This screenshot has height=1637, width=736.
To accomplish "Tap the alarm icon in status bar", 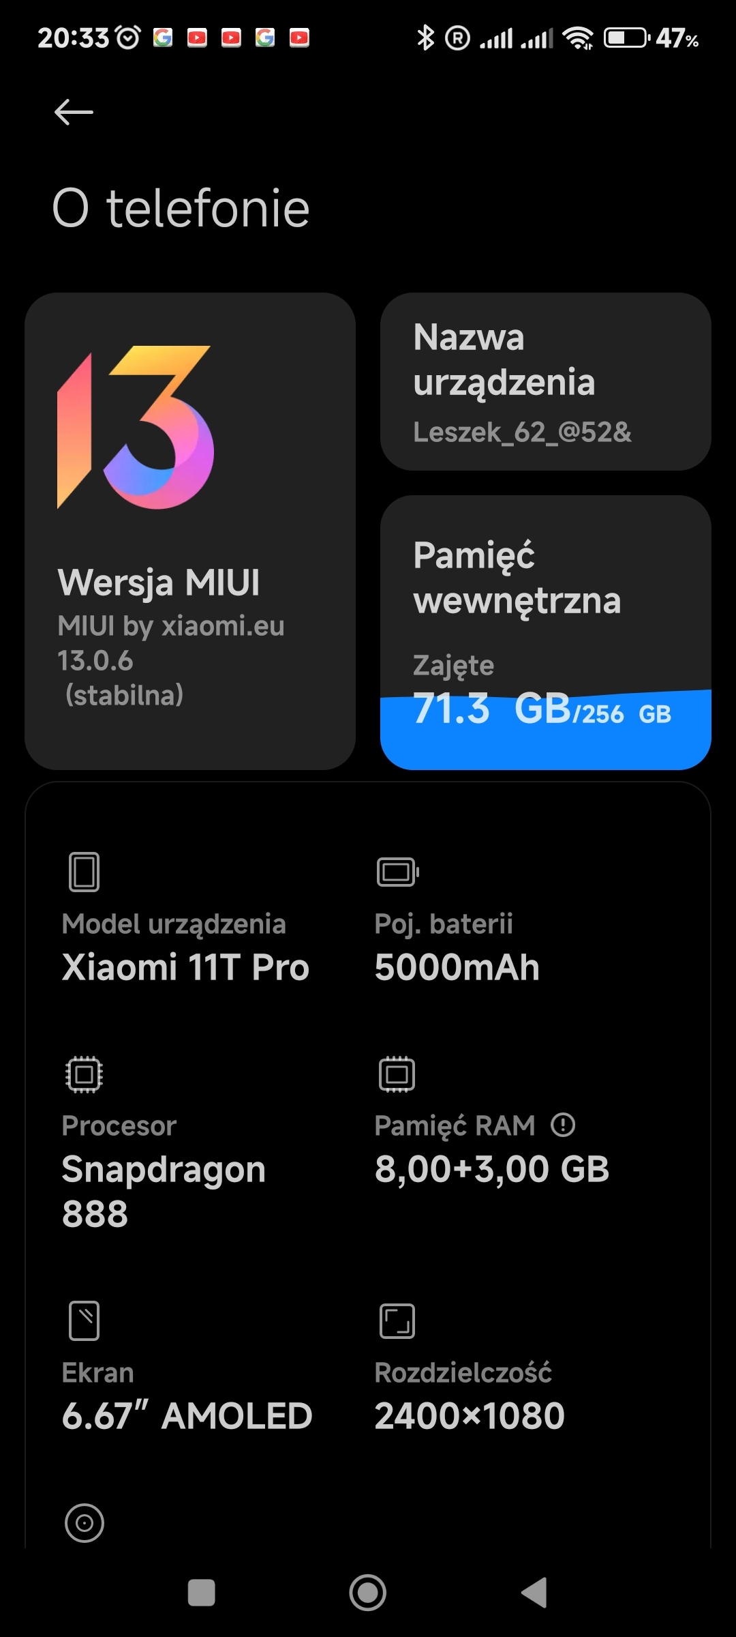I will pos(128,38).
